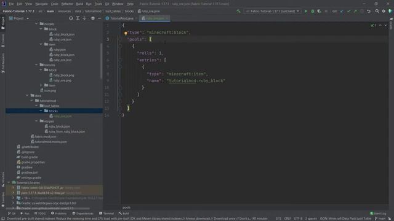This screenshot has height=221, width=394.
Task: Click Git update project blue arrow
Action: coord(342,11)
